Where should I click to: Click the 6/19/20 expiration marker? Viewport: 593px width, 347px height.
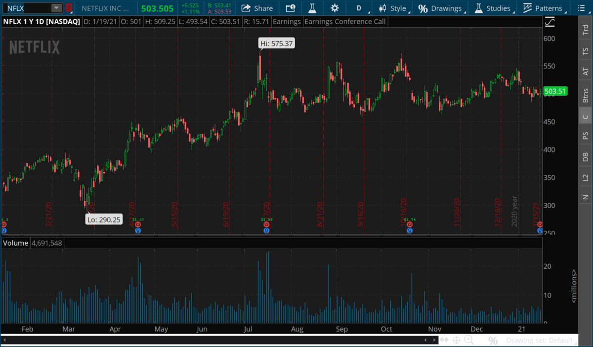click(x=226, y=214)
